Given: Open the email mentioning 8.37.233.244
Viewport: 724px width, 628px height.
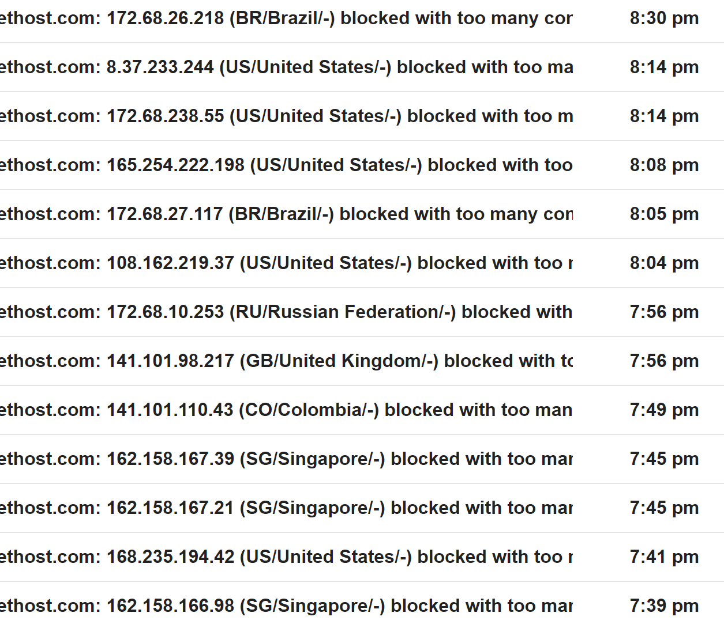Looking at the screenshot, I should point(286,67).
